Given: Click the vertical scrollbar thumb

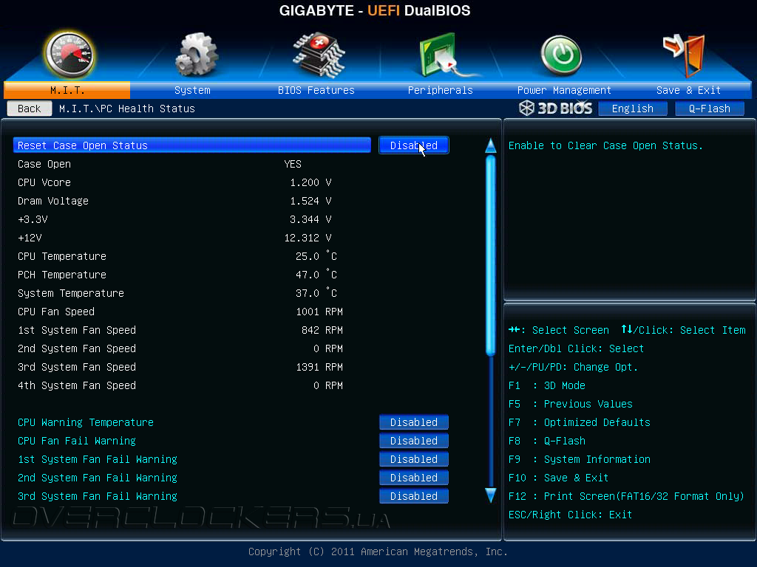Looking at the screenshot, I should (x=491, y=255).
